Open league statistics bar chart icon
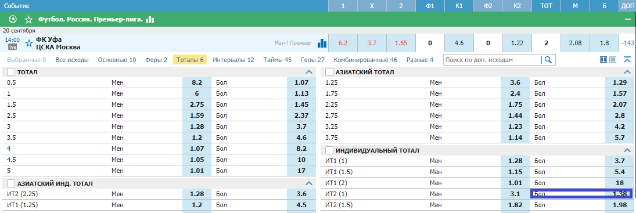Image resolution: width=636 pixels, height=213 pixels. pos(150,19)
